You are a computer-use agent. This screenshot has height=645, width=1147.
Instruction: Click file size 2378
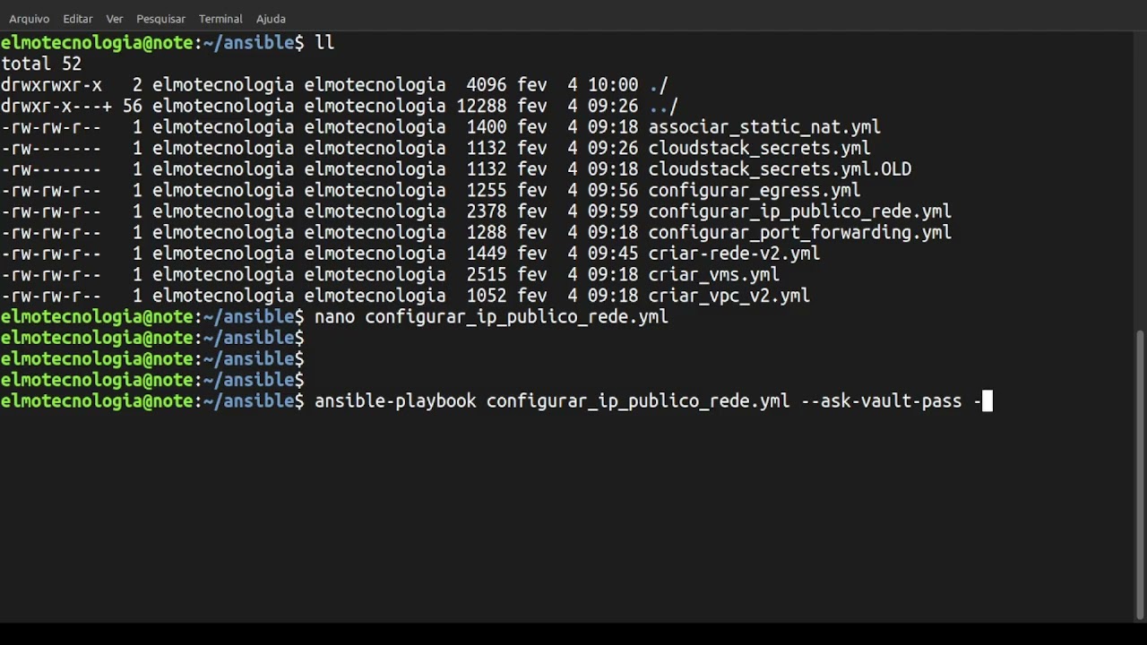click(x=487, y=211)
